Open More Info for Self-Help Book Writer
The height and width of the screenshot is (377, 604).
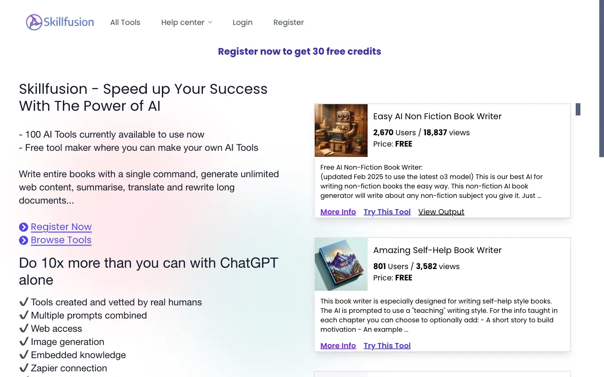point(338,345)
